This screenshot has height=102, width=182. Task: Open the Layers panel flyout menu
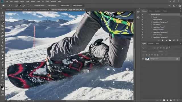180,44
